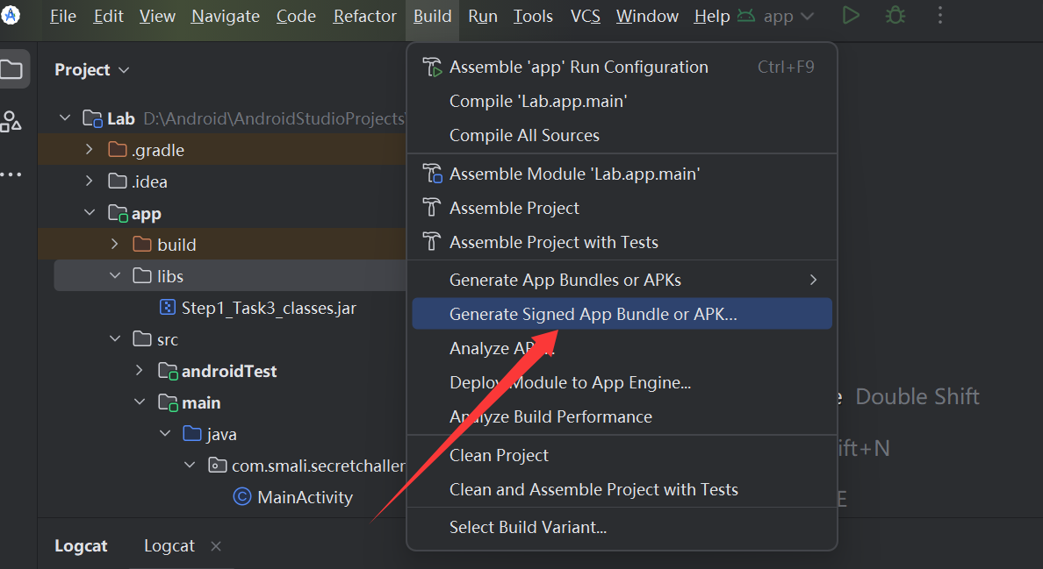1043x569 pixels.
Task: Expand the androidTest folder
Action: pos(139,371)
